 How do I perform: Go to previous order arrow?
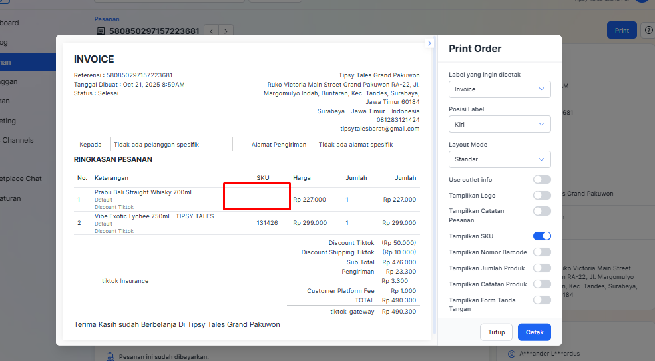pos(211,31)
